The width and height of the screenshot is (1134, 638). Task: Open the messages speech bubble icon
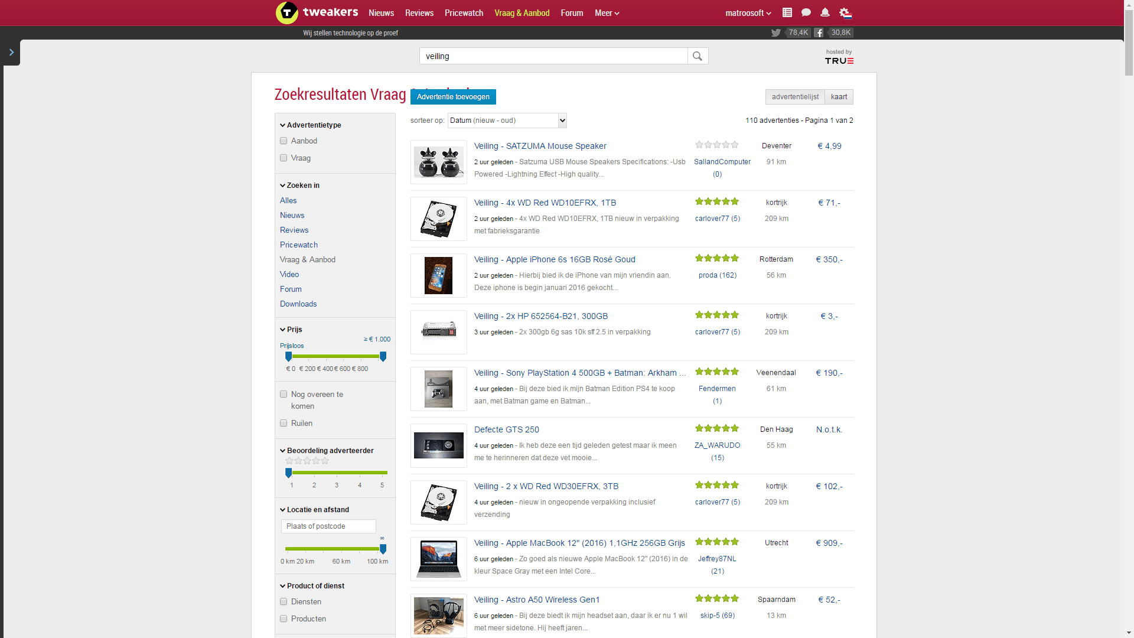(x=806, y=12)
